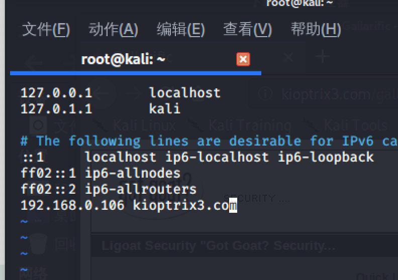Click ip6-allnodes entry in the terminal
The height and width of the screenshot is (280, 398).
tap(133, 173)
